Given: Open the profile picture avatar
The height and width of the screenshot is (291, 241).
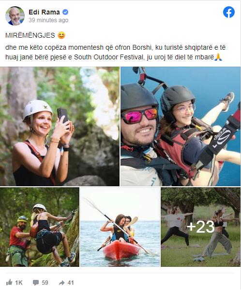Looking at the screenshot, I should [x=15, y=16].
